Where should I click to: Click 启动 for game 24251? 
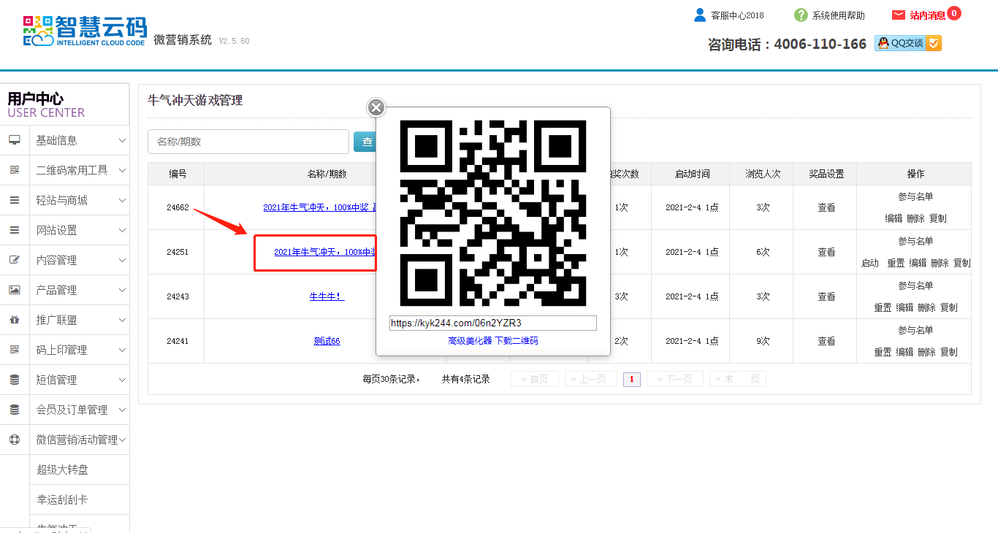pyautogui.click(x=869, y=263)
